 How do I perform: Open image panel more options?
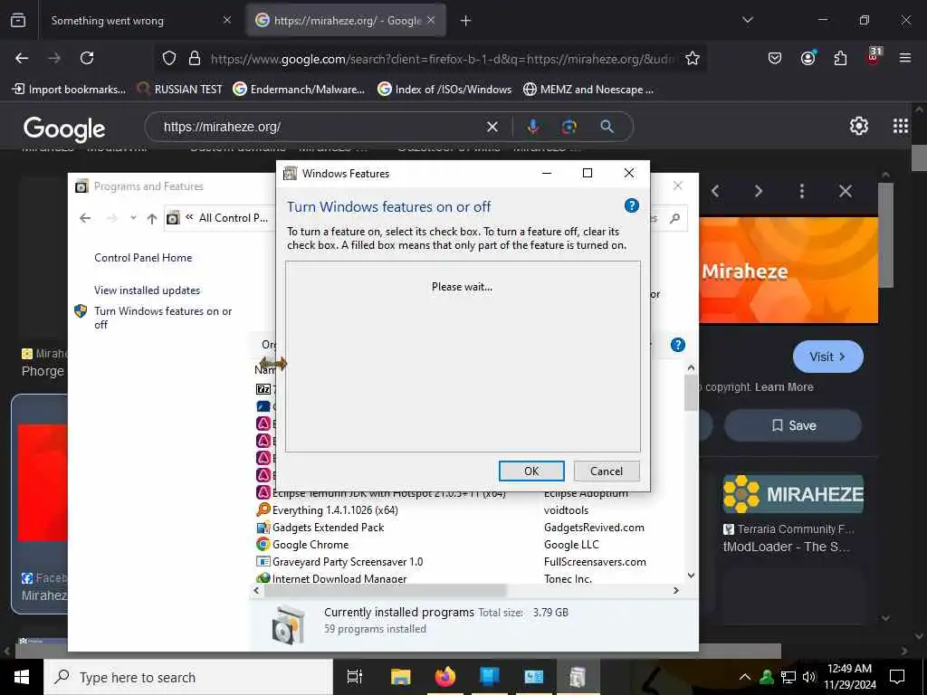802,191
